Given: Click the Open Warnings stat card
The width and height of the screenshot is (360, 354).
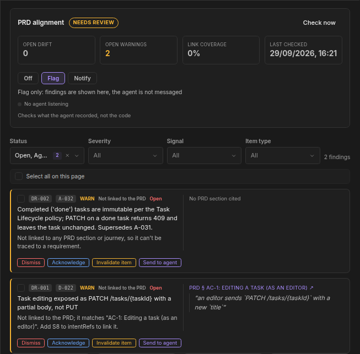Looking at the screenshot, I should click(x=138, y=50).
